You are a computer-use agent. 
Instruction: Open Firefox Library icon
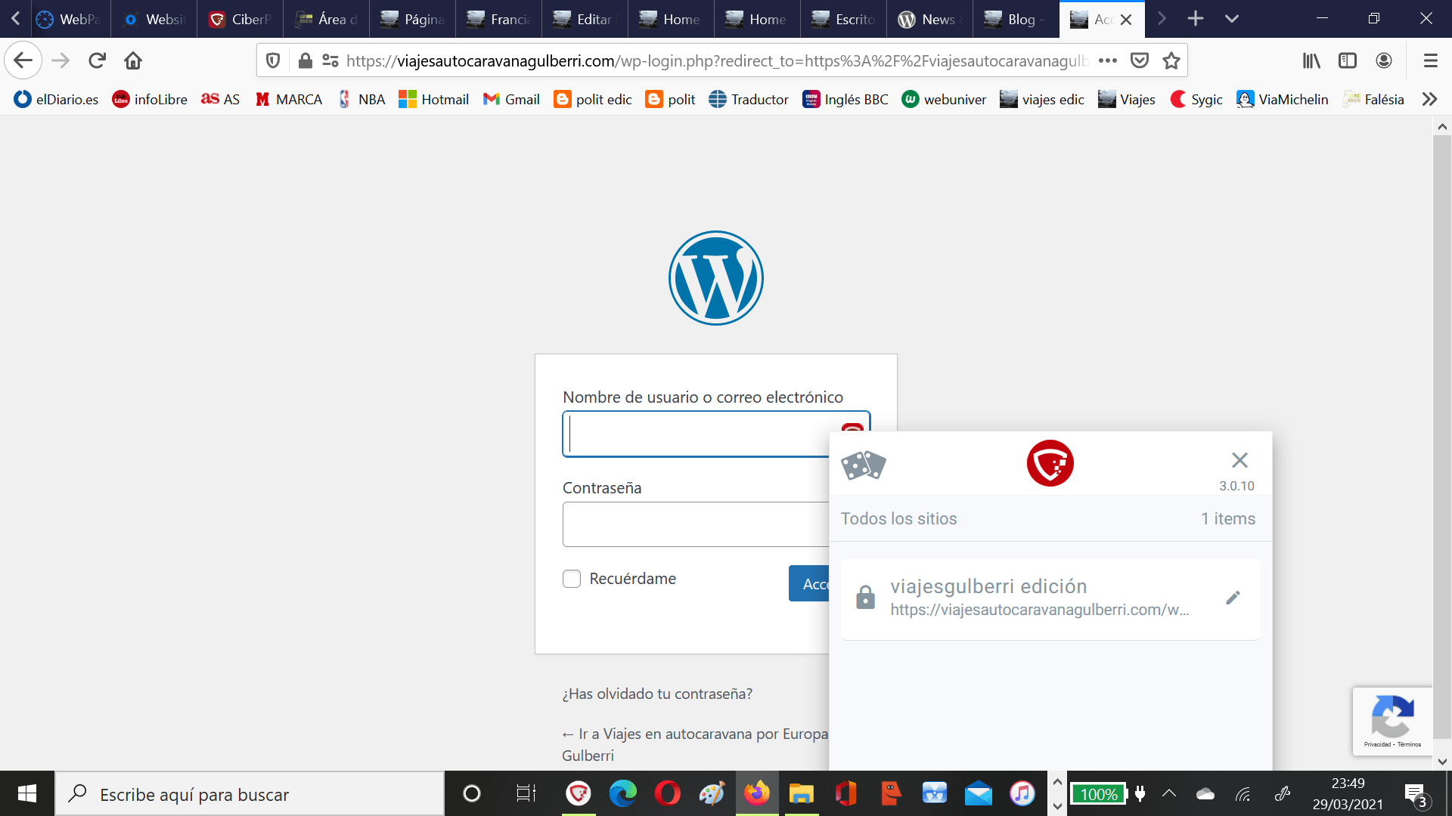coord(1311,60)
